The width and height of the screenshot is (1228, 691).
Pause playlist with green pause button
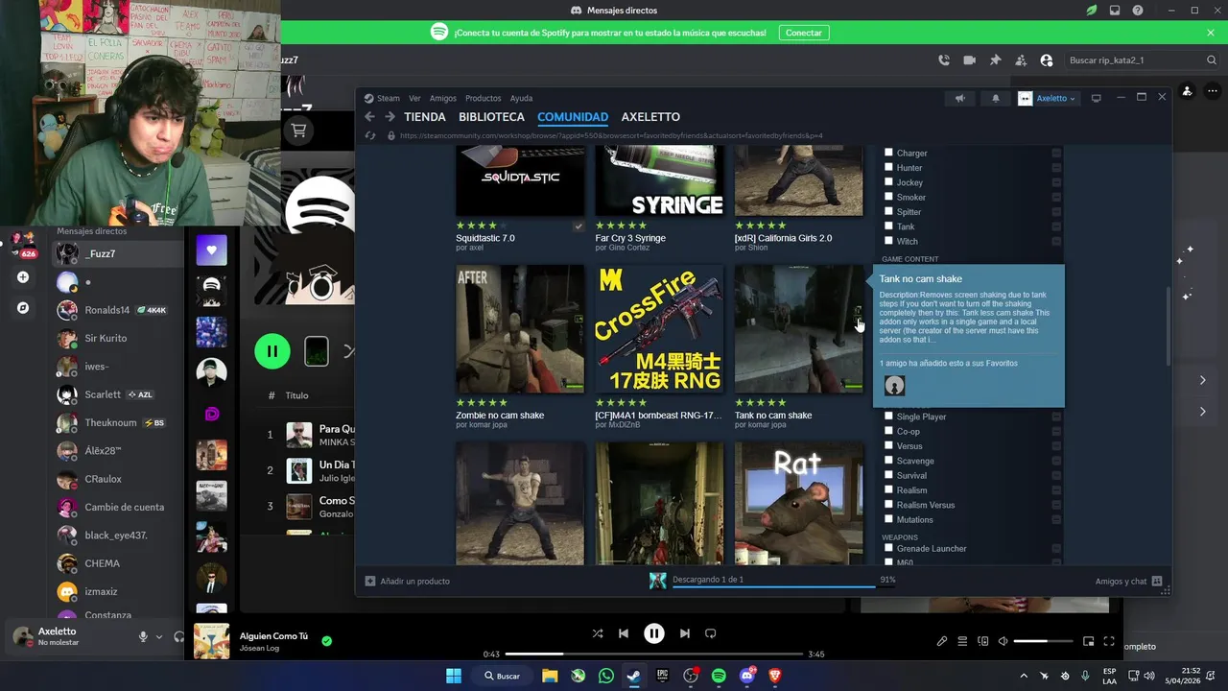[272, 351]
